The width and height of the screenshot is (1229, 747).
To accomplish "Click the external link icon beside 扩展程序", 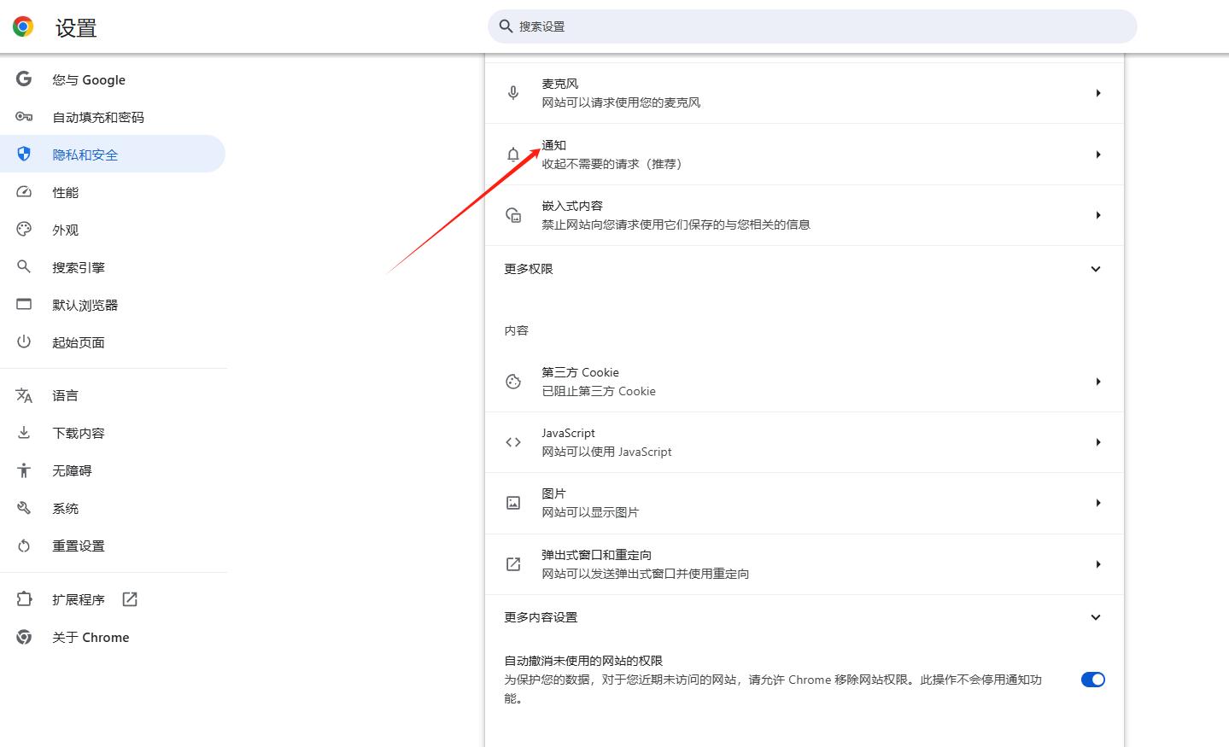I will click(x=130, y=599).
